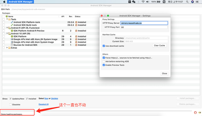Screen dimensions: 202x116
Task: Click the Android icon of R Preview platform
Action: [x=12, y=31]
